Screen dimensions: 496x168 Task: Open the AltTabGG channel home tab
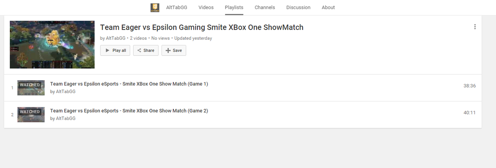pyautogui.click(x=176, y=7)
